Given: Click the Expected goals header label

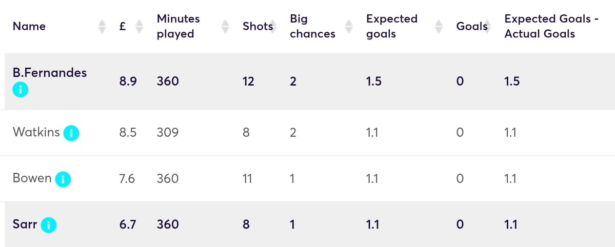Looking at the screenshot, I should pos(391,27).
